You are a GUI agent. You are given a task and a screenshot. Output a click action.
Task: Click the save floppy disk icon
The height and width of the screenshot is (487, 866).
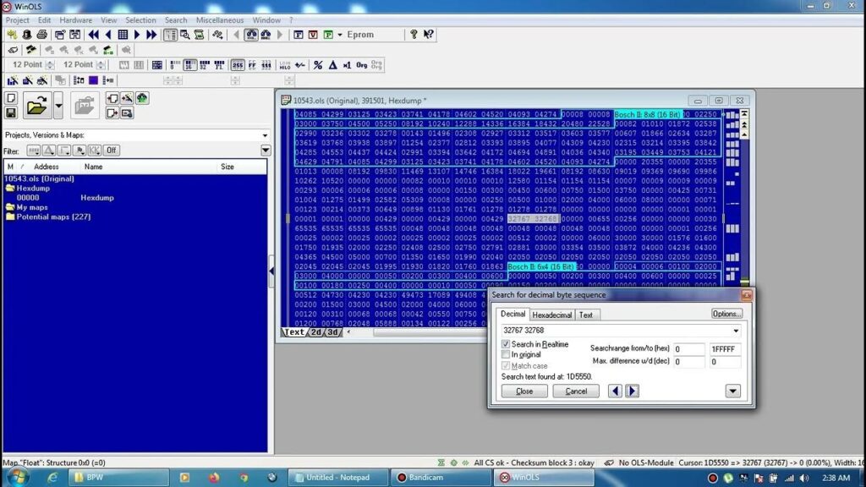coord(11,112)
